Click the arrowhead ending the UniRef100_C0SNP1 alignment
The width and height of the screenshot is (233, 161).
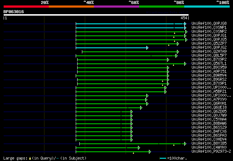185,28
